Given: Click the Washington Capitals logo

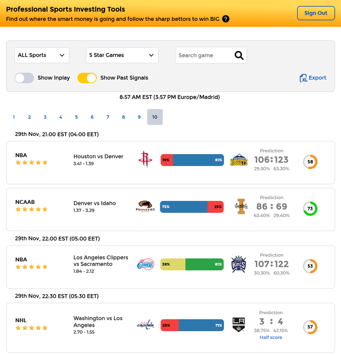Looking at the screenshot, I should [145, 326].
